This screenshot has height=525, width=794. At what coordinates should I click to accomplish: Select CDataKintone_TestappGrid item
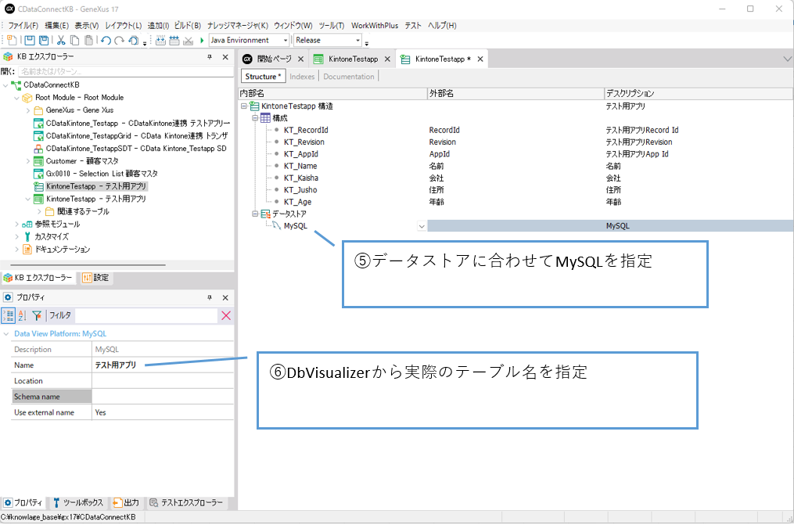tap(137, 135)
